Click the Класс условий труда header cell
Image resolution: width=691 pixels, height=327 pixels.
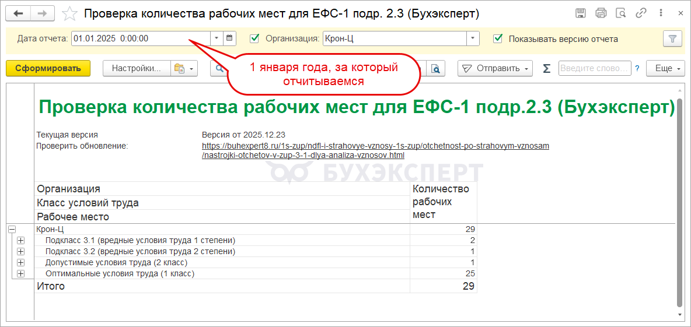(222, 203)
